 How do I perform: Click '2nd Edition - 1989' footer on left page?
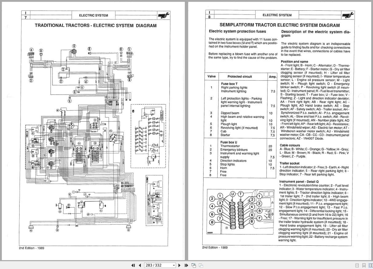coord(31,248)
